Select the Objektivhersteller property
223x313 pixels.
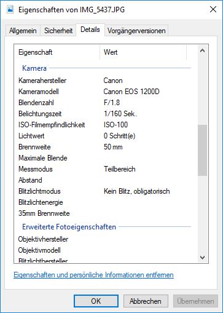(x=43, y=239)
